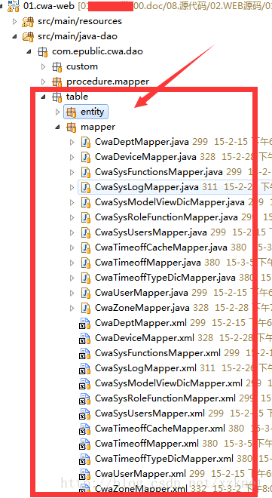272x498 pixels.
Task: Click the mapper package icon
Action: click(x=72, y=128)
